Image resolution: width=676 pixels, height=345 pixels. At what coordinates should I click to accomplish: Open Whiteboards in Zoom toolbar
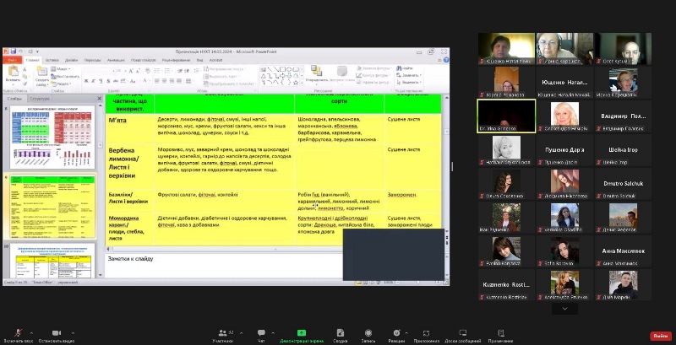[463, 333]
